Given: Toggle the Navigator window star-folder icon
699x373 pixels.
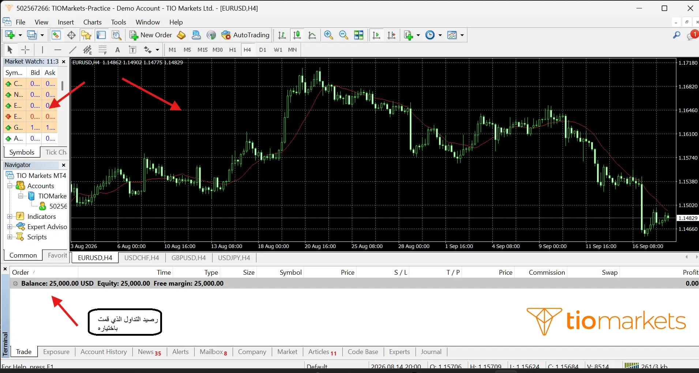Looking at the screenshot, I should coord(86,35).
